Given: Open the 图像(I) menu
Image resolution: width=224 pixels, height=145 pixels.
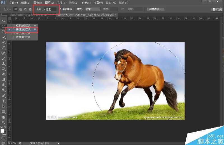Looking at the screenshot, I should [x=38, y=3].
